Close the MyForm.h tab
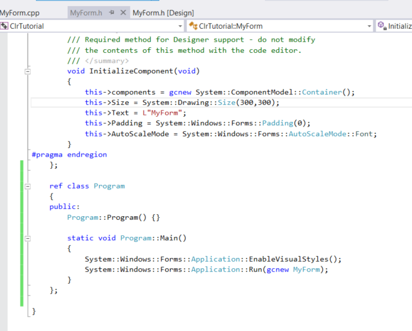 click(123, 12)
